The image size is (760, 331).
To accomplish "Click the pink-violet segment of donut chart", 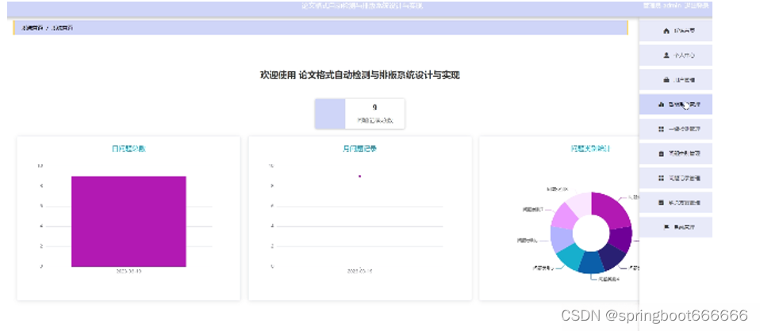I will [565, 215].
